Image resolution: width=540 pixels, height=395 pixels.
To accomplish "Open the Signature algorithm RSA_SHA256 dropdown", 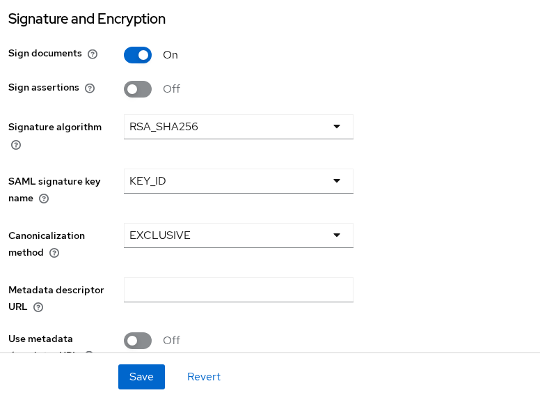I will [238, 127].
